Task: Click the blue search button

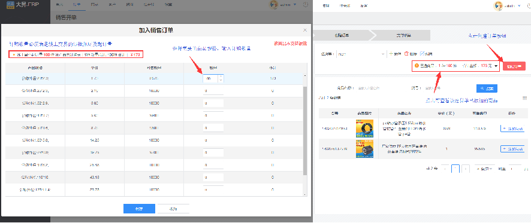Action: (x=487, y=88)
